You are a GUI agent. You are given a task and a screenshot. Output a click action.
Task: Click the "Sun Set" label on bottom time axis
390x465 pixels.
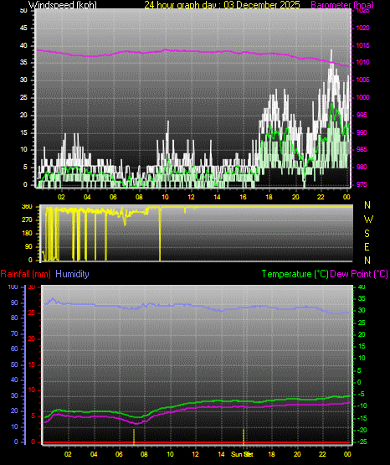pos(242,454)
